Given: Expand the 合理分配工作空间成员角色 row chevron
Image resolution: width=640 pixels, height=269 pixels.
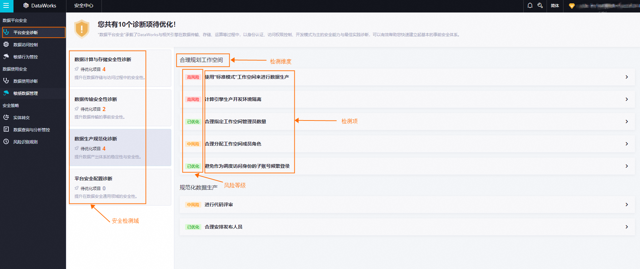Looking at the screenshot, I should point(627,144).
